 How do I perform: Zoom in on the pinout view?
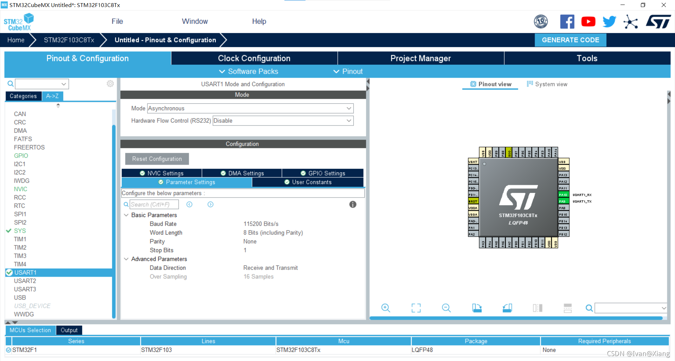coord(386,308)
